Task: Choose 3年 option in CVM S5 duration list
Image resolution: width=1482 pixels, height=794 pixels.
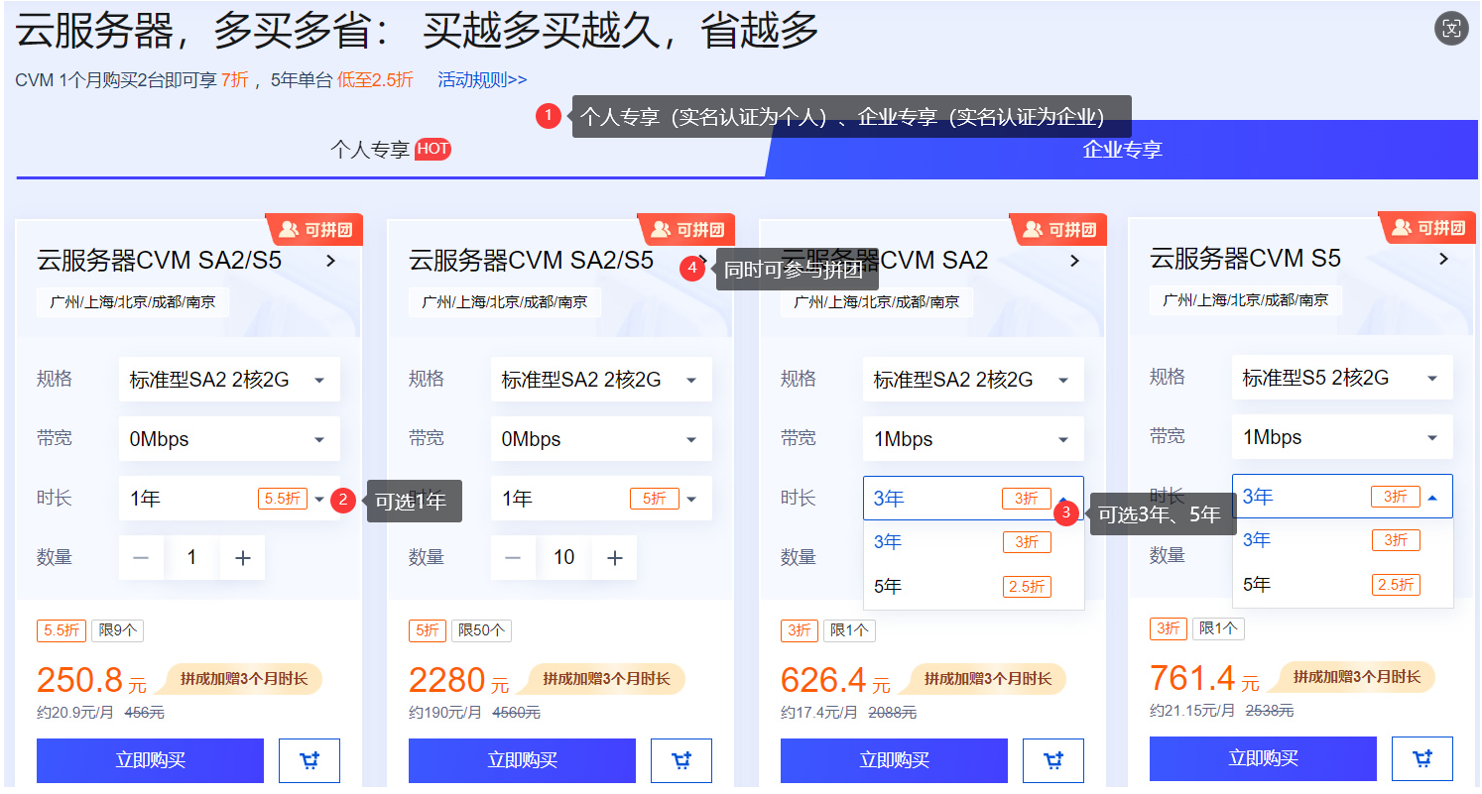Action: (1342, 540)
